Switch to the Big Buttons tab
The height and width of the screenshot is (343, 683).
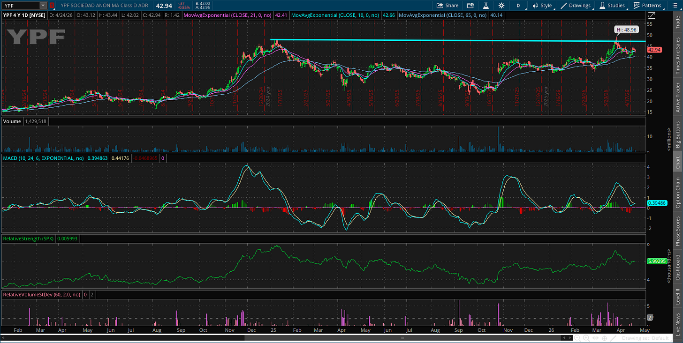point(678,135)
